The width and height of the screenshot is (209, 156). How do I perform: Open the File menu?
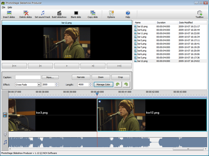click(3, 7)
